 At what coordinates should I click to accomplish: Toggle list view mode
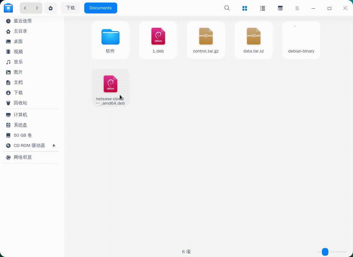pyautogui.click(x=262, y=8)
